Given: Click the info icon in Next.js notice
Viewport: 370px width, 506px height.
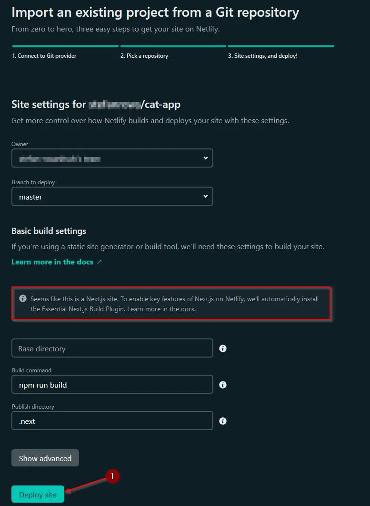Looking at the screenshot, I should point(22,298).
